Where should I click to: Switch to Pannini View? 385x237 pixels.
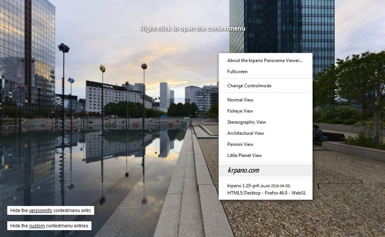(x=240, y=144)
